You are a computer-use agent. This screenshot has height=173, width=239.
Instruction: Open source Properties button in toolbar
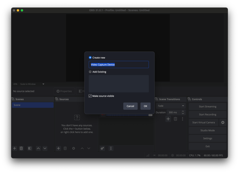(x=64, y=91)
